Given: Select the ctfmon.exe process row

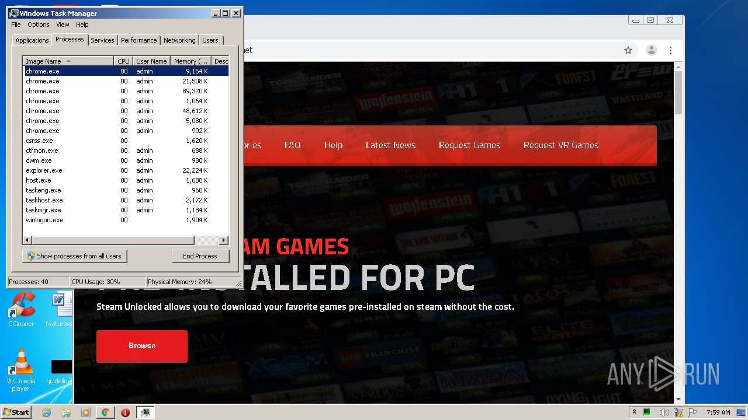Looking at the screenshot, I should [x=126, y=150].
